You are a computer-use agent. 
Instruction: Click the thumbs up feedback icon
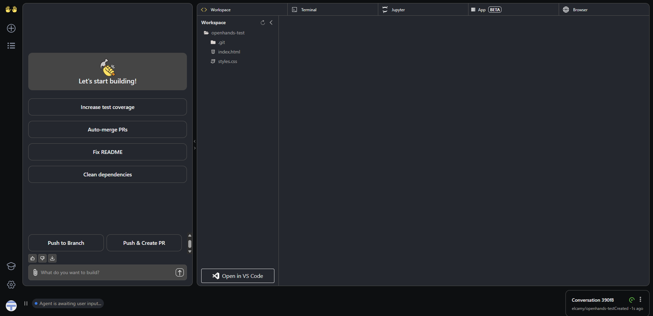point(33,258)
